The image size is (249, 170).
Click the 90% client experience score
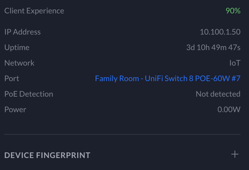pos(233,11)
